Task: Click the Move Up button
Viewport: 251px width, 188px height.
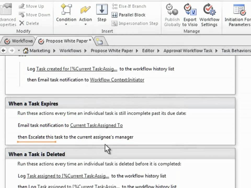Action: pos(31,6)
